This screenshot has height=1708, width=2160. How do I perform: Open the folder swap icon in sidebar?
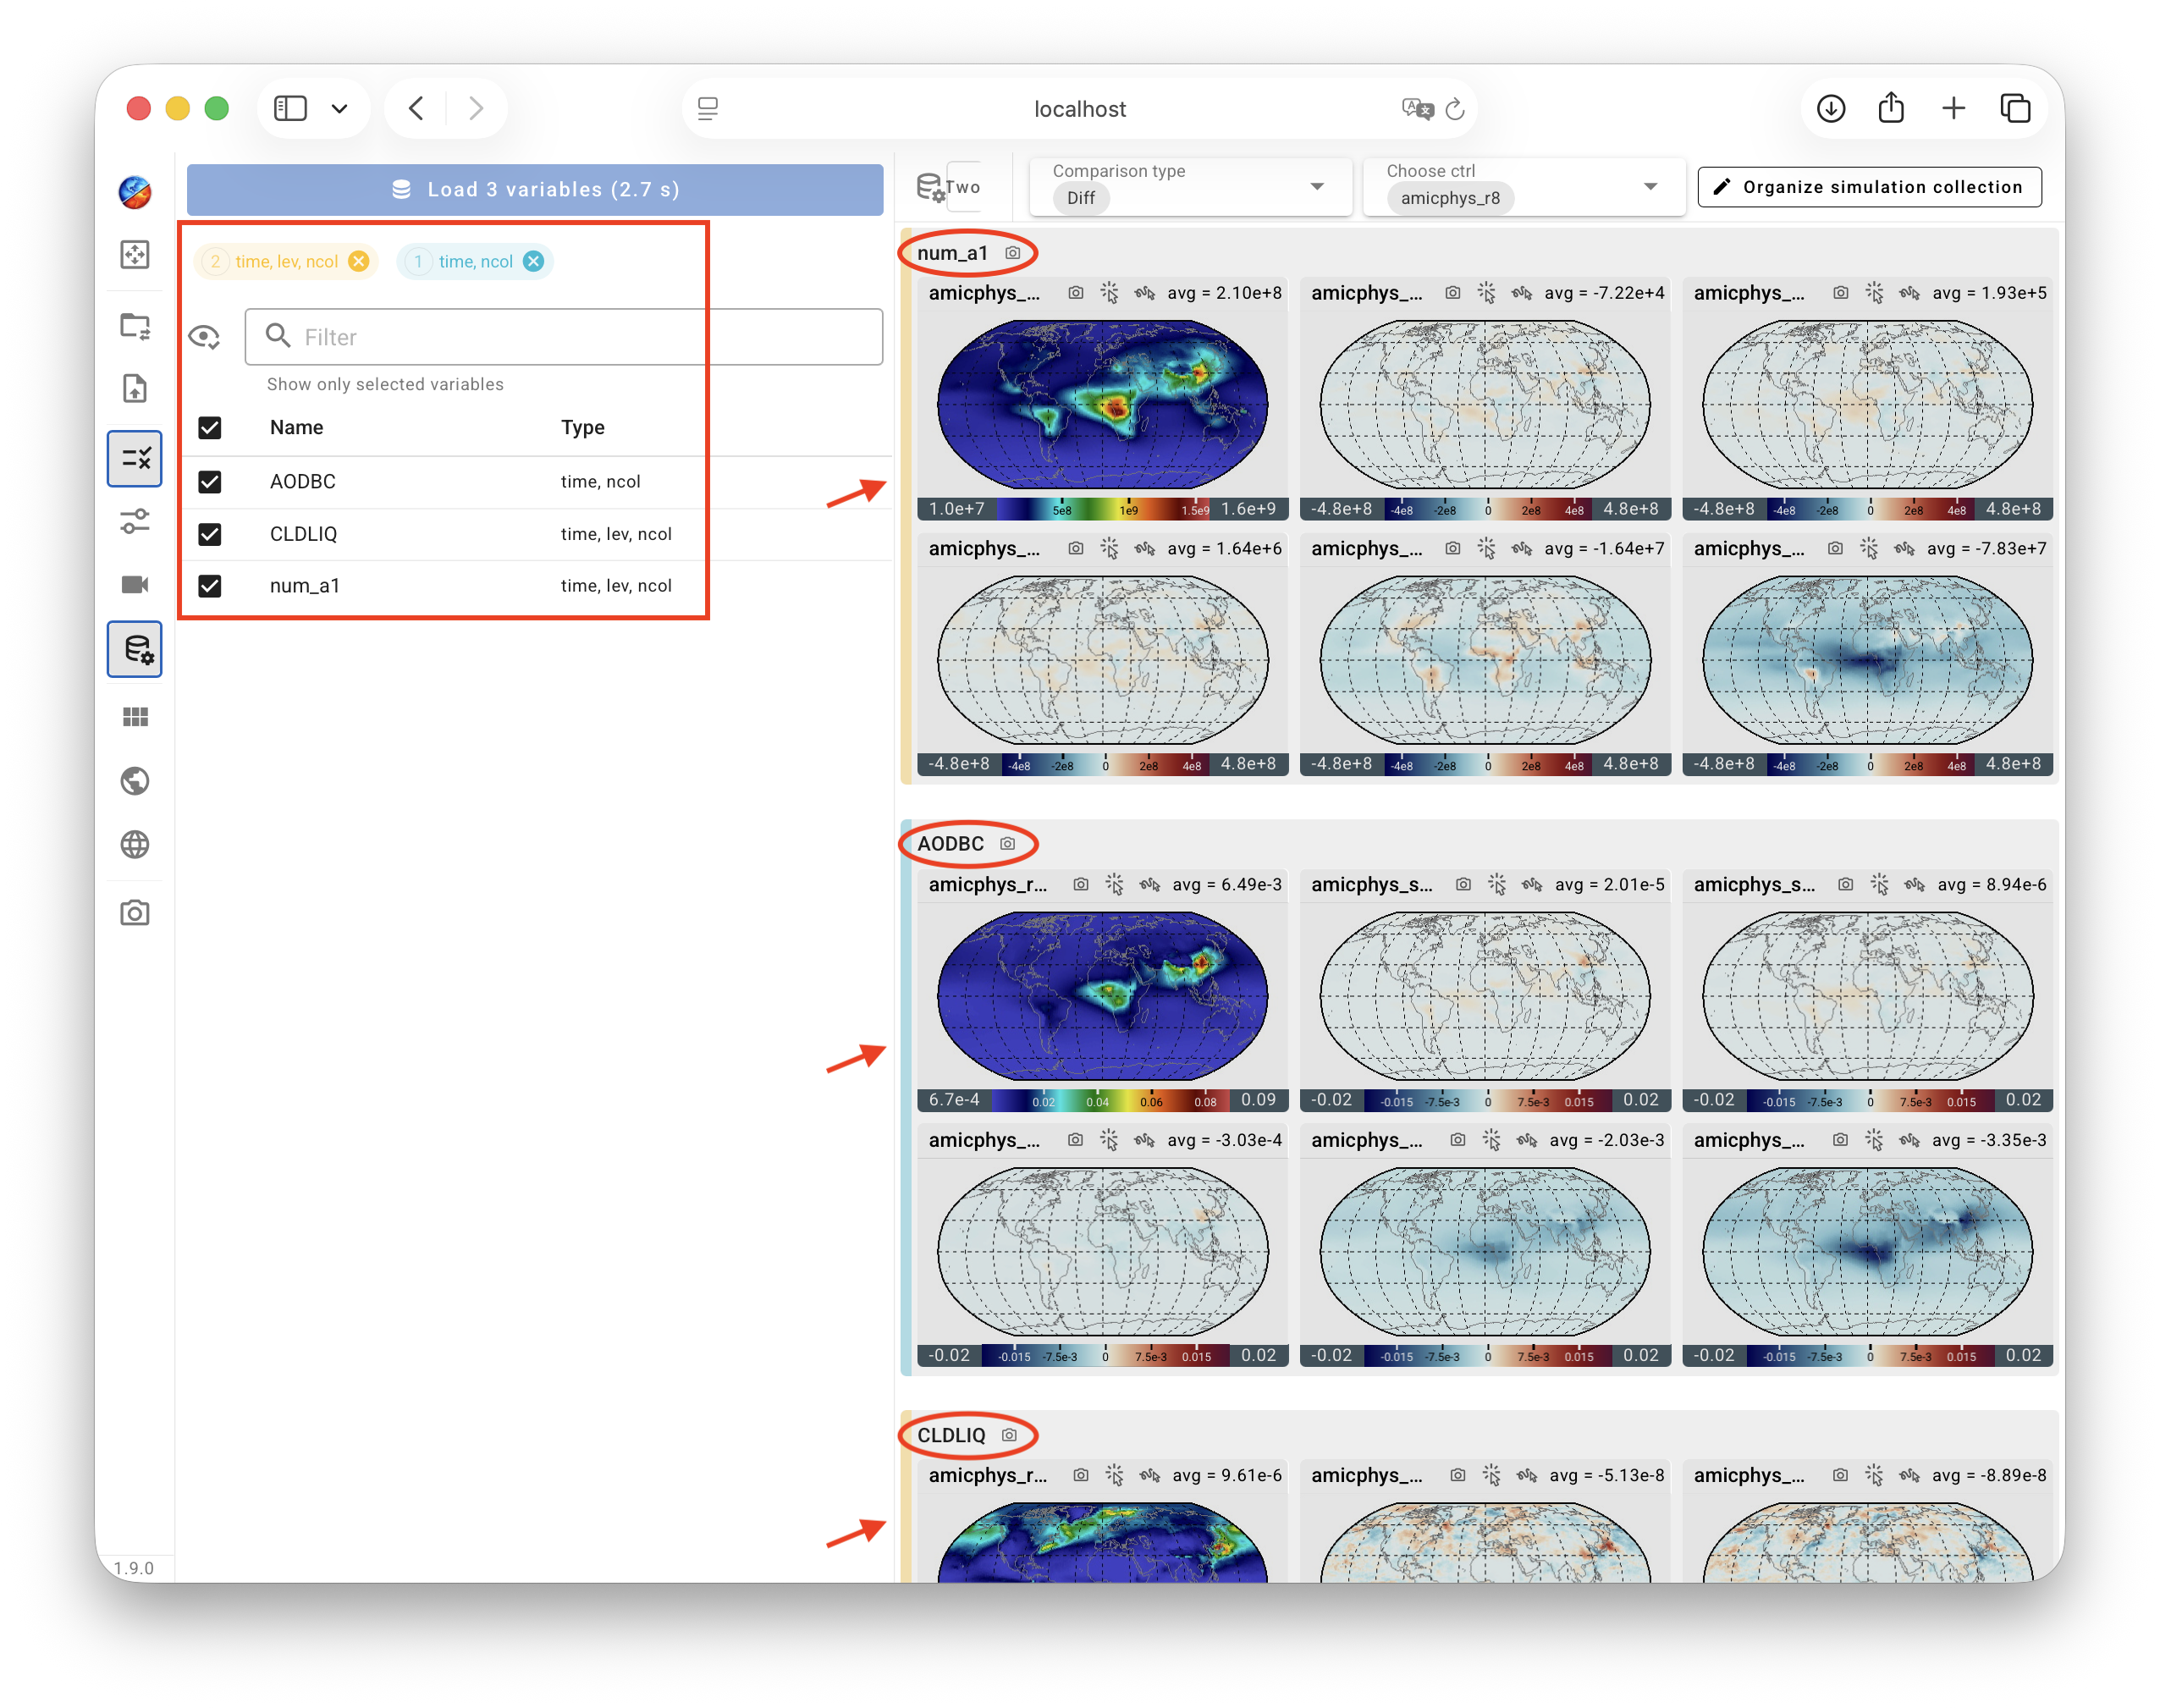click(135, 326)
